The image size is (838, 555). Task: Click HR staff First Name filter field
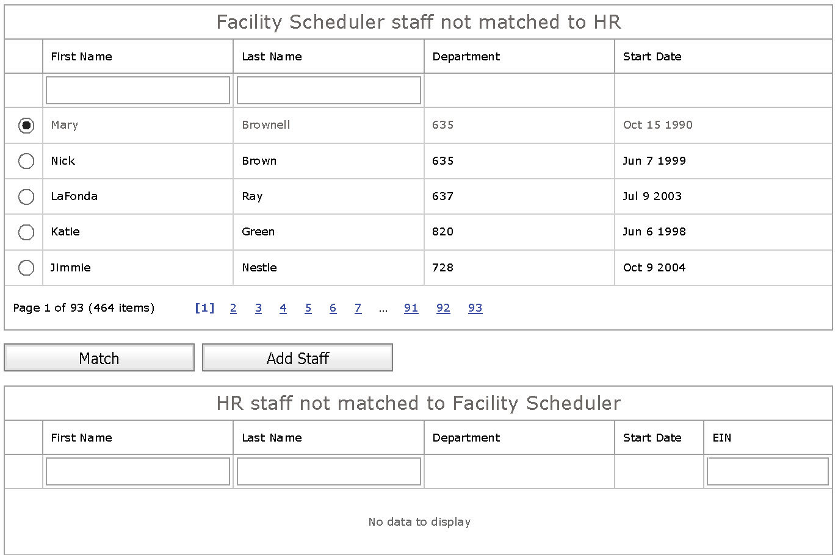[x=138, y=471]
